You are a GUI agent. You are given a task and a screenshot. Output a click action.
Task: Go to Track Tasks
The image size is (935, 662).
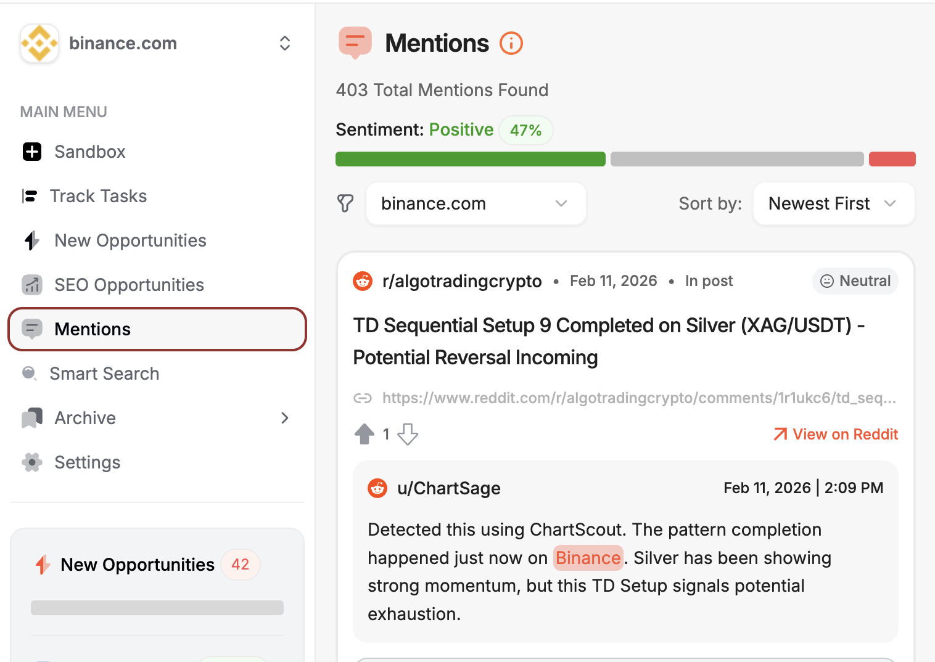(x=98, y=196)
